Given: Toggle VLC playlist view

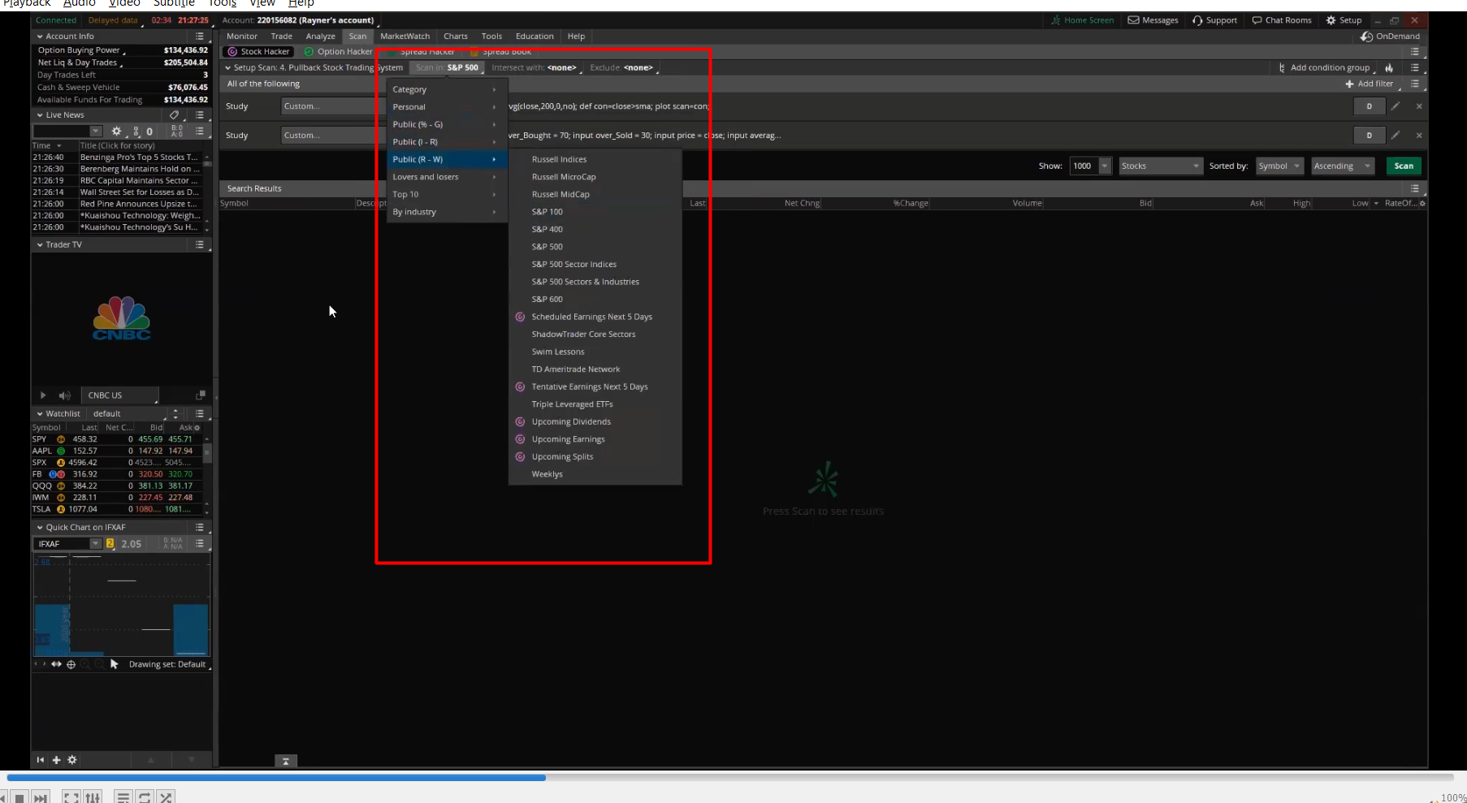Looking at the screenshot, I should point(123,797).
